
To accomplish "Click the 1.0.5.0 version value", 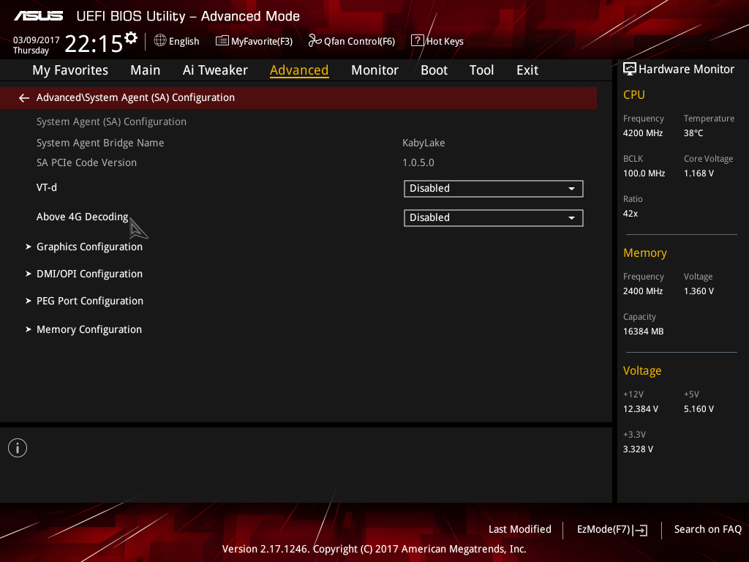I will (418, 162).
